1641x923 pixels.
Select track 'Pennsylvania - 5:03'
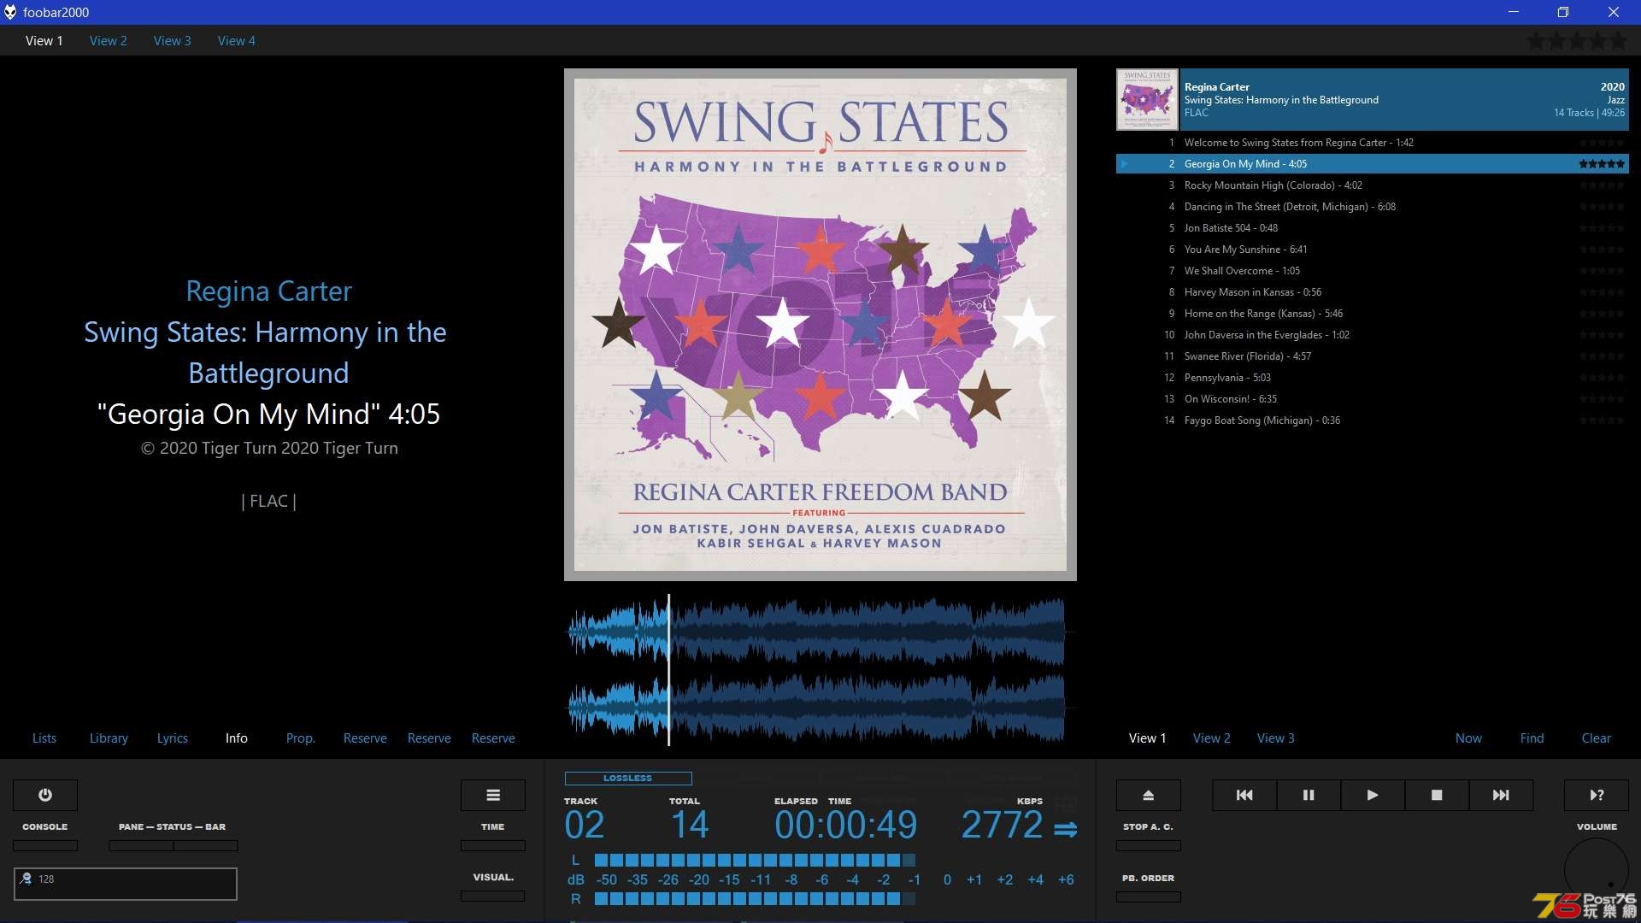(x=1373, y=378)
